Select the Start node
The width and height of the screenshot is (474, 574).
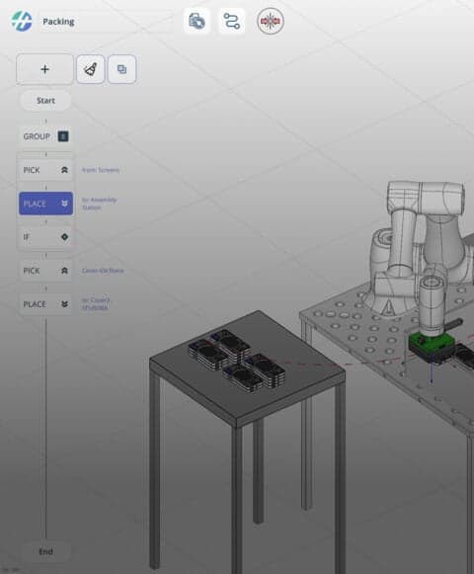pos(45,101)
